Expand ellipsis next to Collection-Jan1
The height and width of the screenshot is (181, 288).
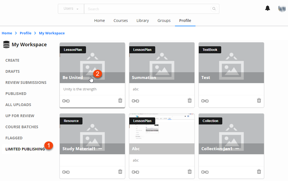[237, 149]
